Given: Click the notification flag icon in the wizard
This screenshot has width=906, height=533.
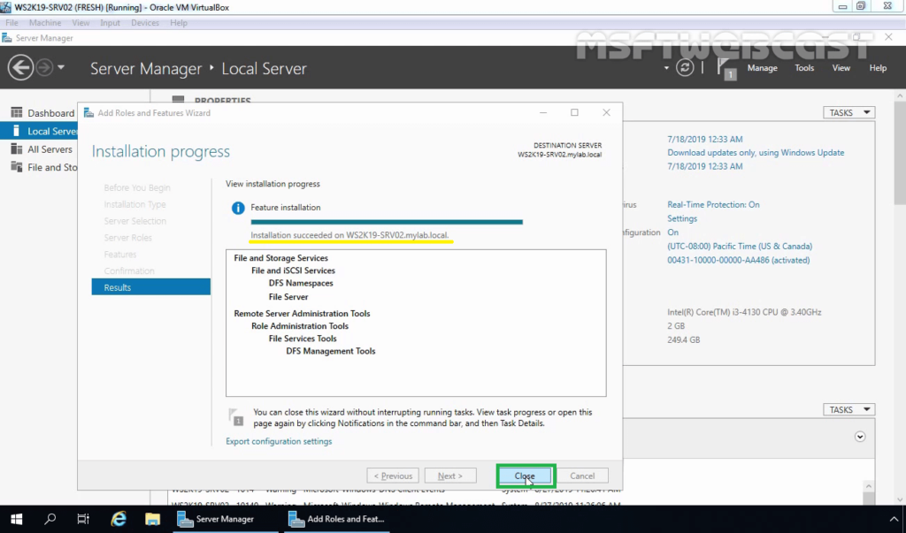Looking at the screenshot, I should 235,417.
